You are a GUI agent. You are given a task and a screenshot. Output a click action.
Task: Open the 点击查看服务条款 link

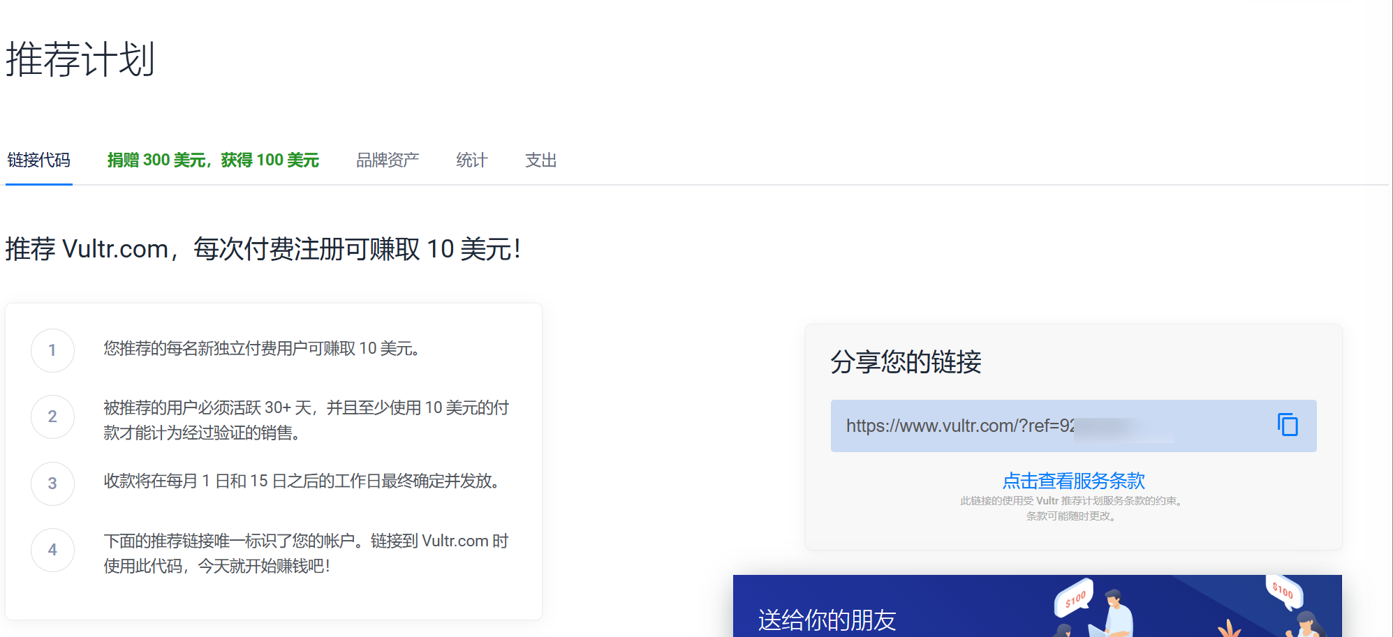(x=1073, y=481)
